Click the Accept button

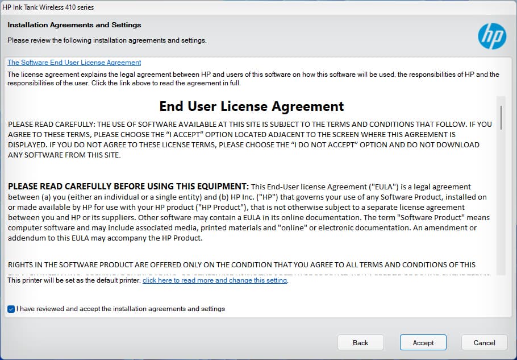point(423,342)
